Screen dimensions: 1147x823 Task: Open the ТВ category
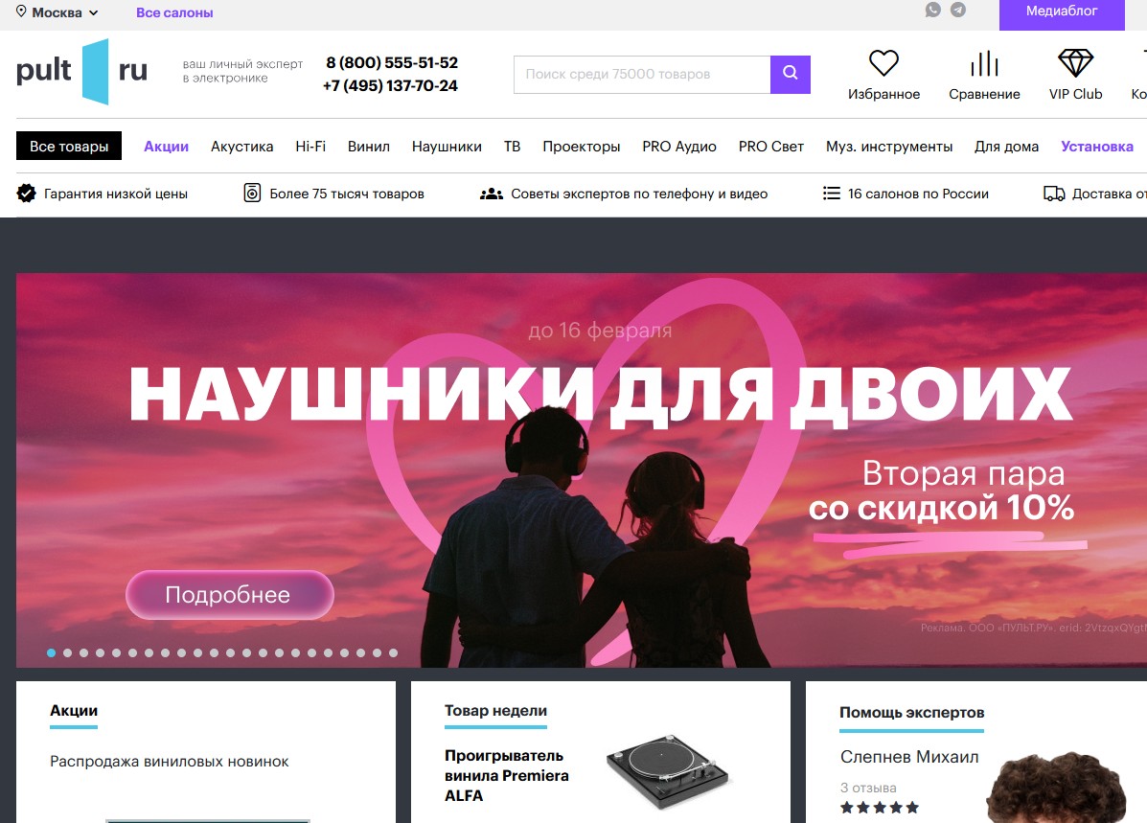tap(512, 147)
